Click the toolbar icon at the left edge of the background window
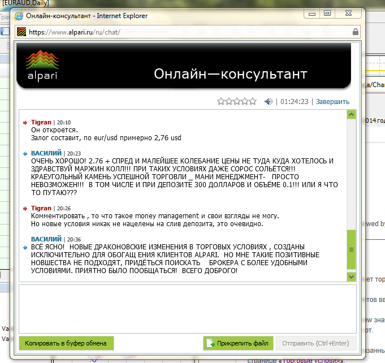Viewport: 385px width, 363px height. coord(5,31)
